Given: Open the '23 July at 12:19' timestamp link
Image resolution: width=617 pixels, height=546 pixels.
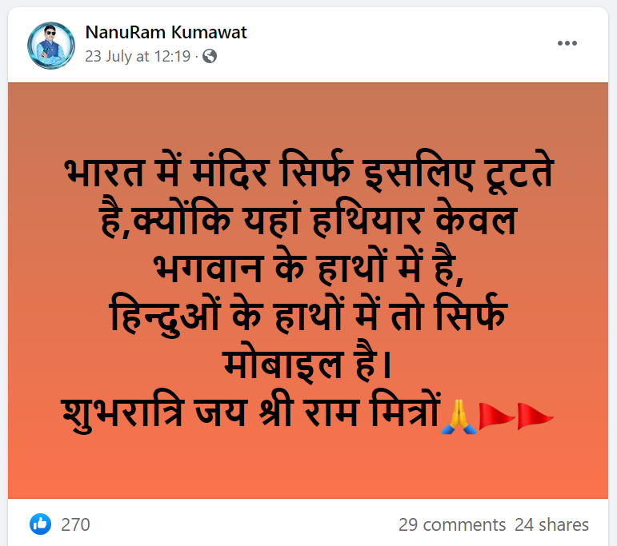Looking at the screenshot, I should pyautogui.click(x=138, y=56).
